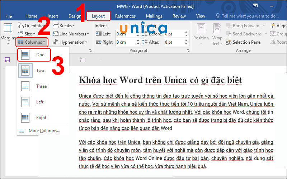Open the Size dropdown
This screenshot has height=179, width=287.
pyautogui.click(x=27, y=34)
